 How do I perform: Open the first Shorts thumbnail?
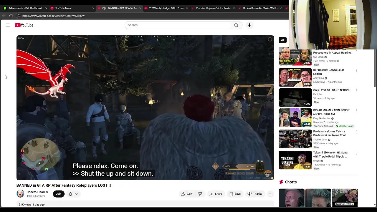tap(292, 198)
